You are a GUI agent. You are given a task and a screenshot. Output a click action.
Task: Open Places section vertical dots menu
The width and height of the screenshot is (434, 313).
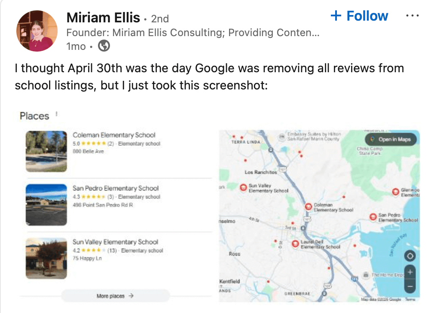[x=57, y=114]
